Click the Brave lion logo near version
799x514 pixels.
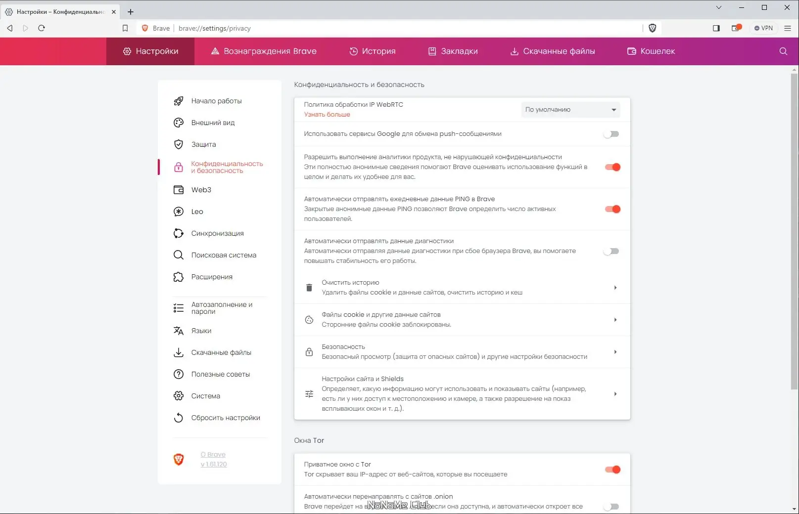[179, 460]
